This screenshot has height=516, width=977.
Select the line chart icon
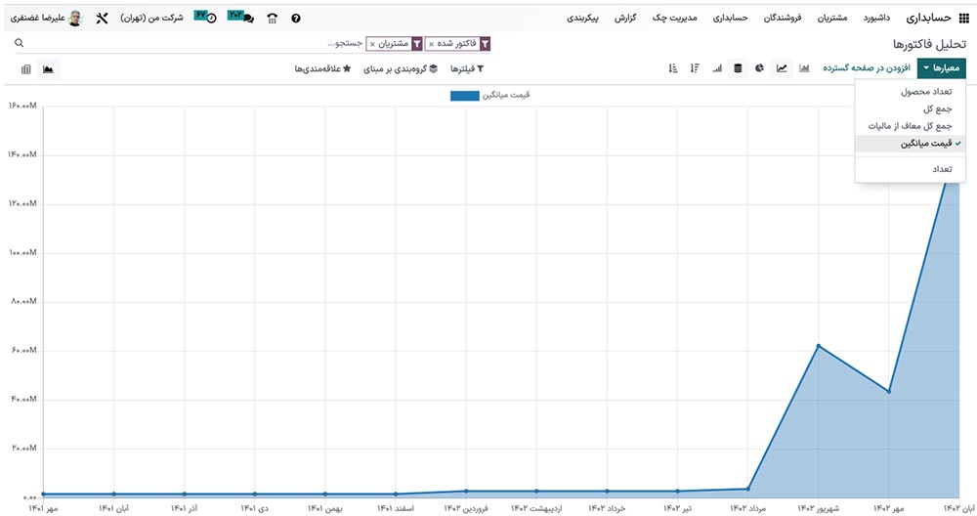[782, 68]
